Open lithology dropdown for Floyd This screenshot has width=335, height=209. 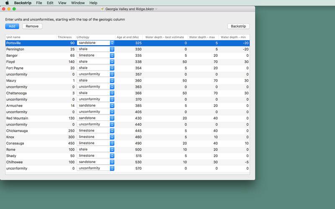point(112,61)
